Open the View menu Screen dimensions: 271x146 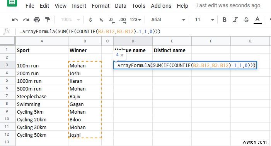point(60,6)
